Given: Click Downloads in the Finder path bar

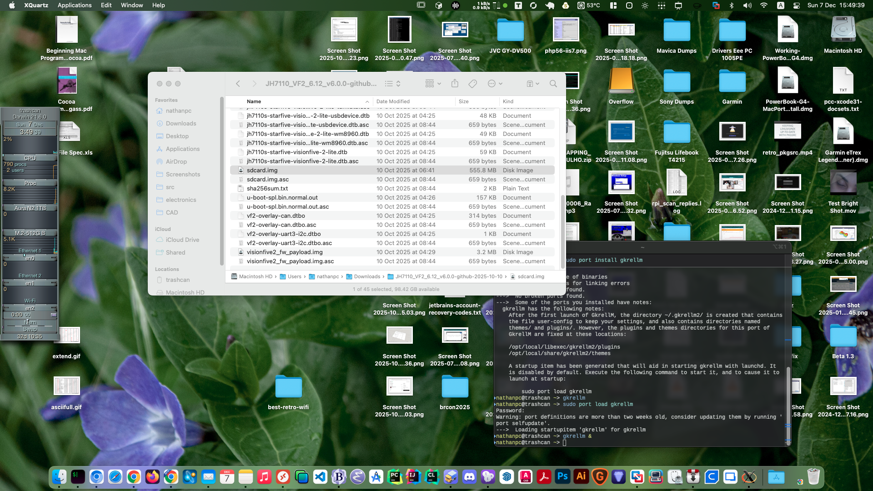Looking at the screenshot, I should point(366,276).
